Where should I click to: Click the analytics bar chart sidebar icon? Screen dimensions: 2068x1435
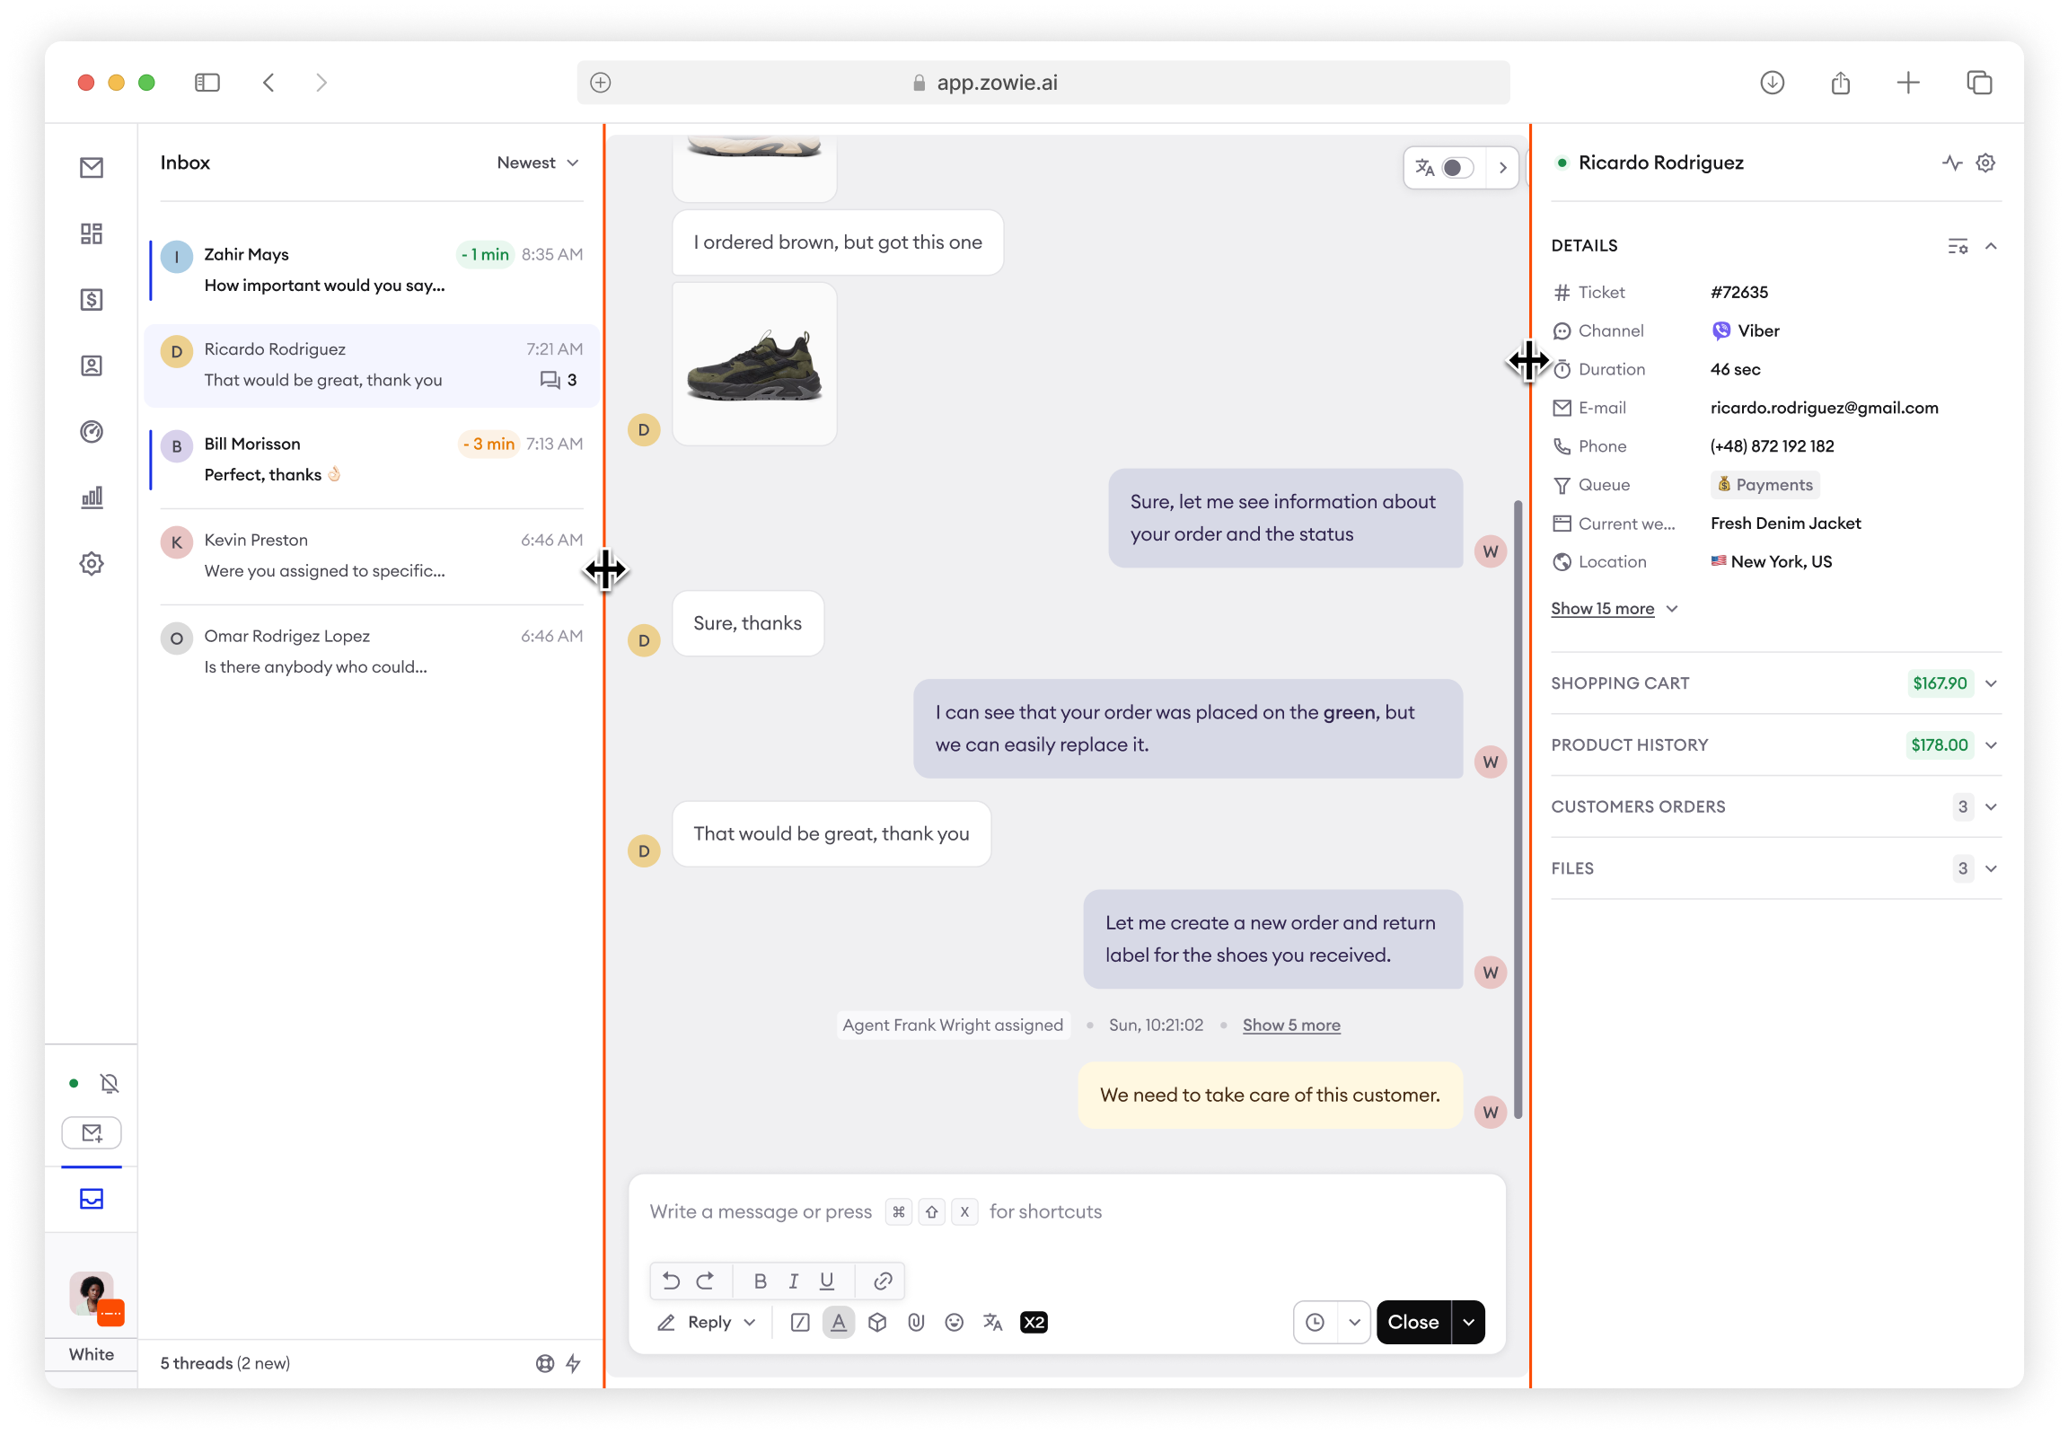pos(92,497)
